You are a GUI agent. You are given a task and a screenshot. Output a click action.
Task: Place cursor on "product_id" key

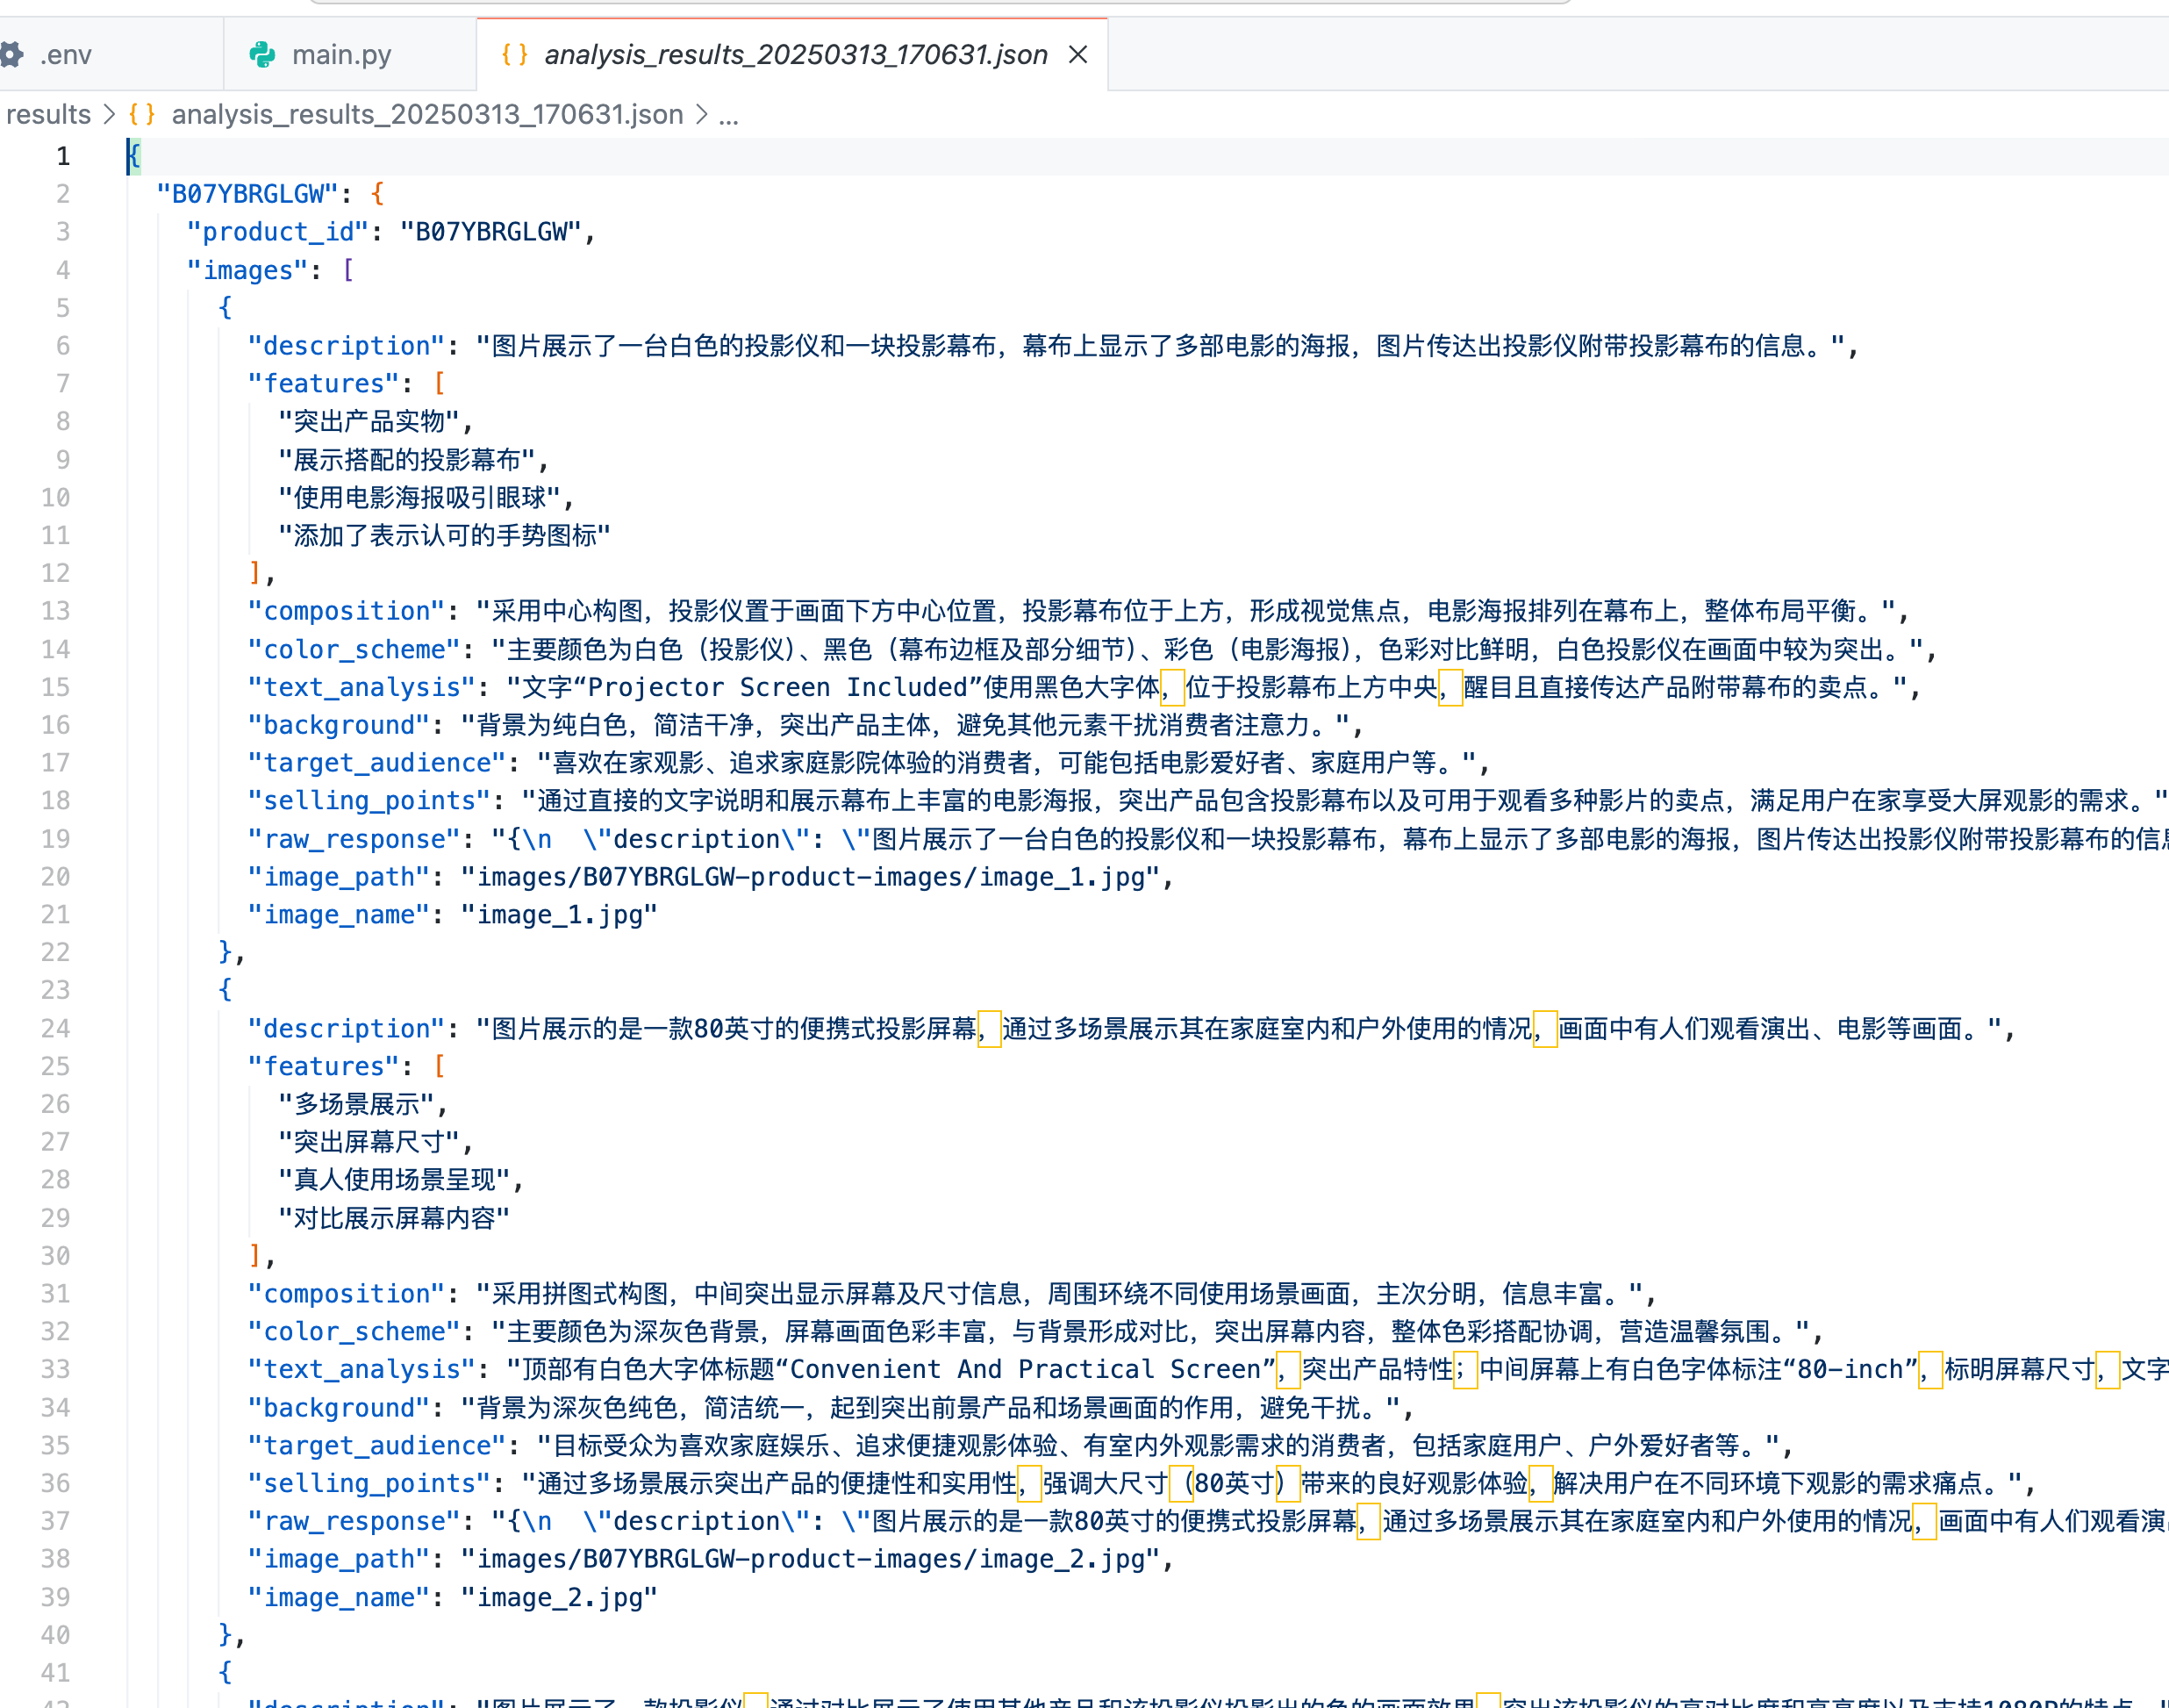[277, 232]
